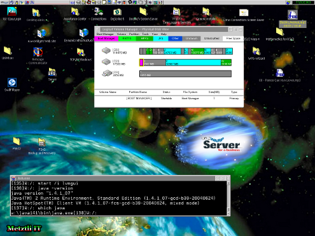
Task: Open the Volume menu in LVM
Action: [122, 34]
